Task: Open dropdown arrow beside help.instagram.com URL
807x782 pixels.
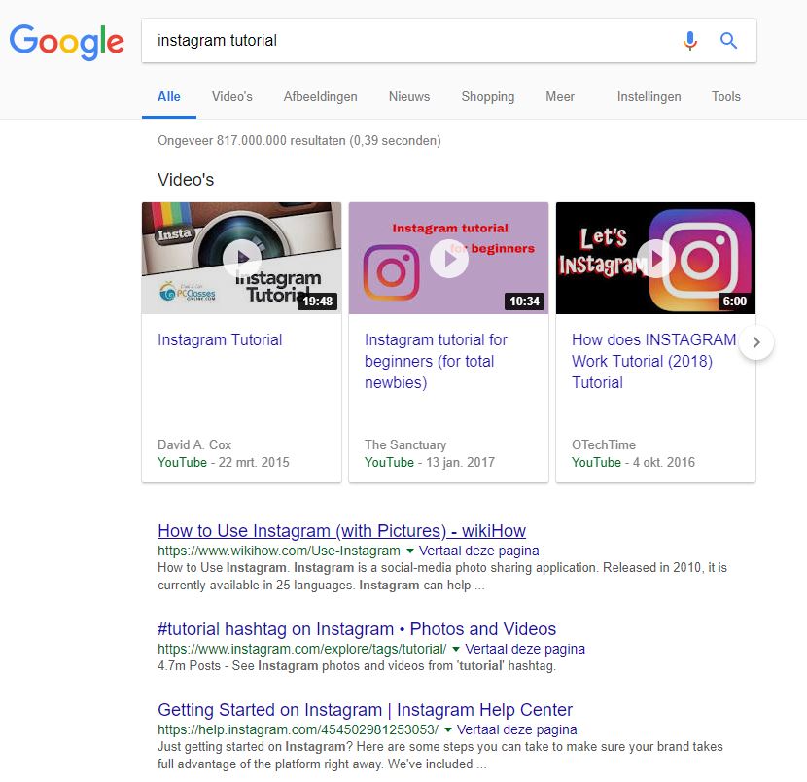Action: point(448,730)
